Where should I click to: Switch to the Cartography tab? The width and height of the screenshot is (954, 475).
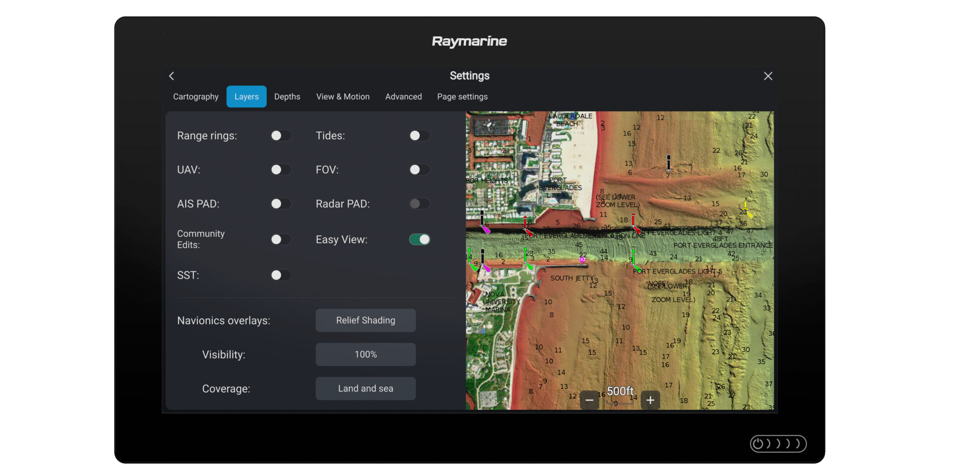click(x=195, y=96)
